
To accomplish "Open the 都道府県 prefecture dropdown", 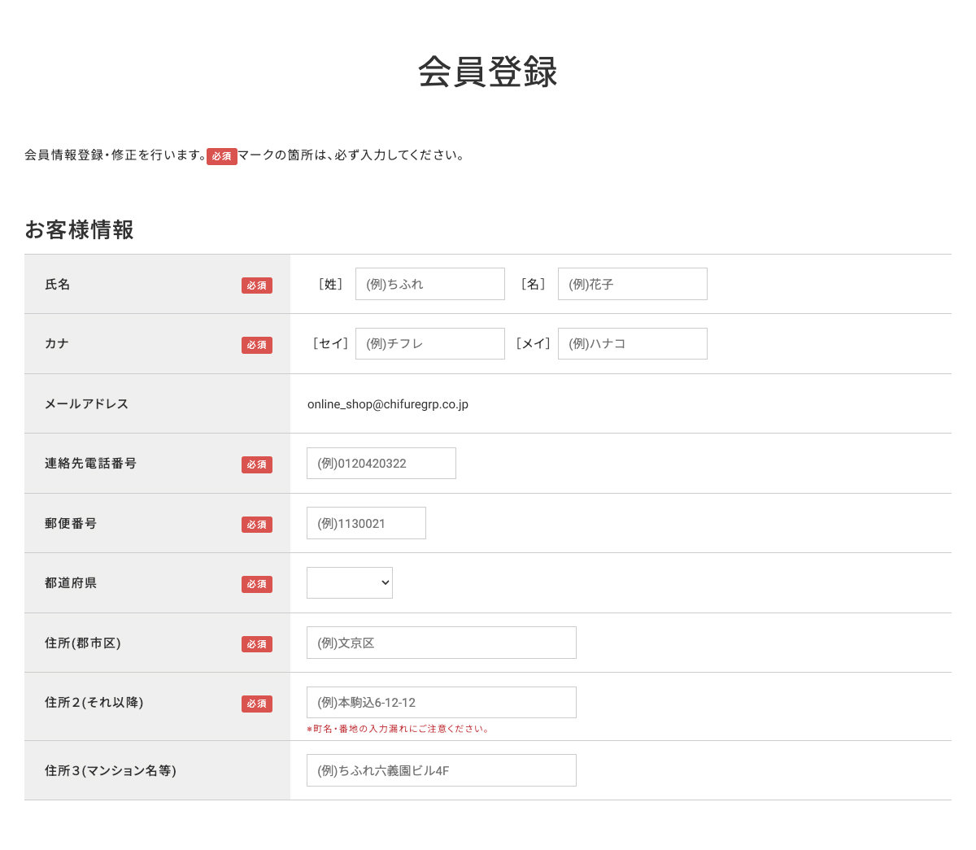I will 350,582.
